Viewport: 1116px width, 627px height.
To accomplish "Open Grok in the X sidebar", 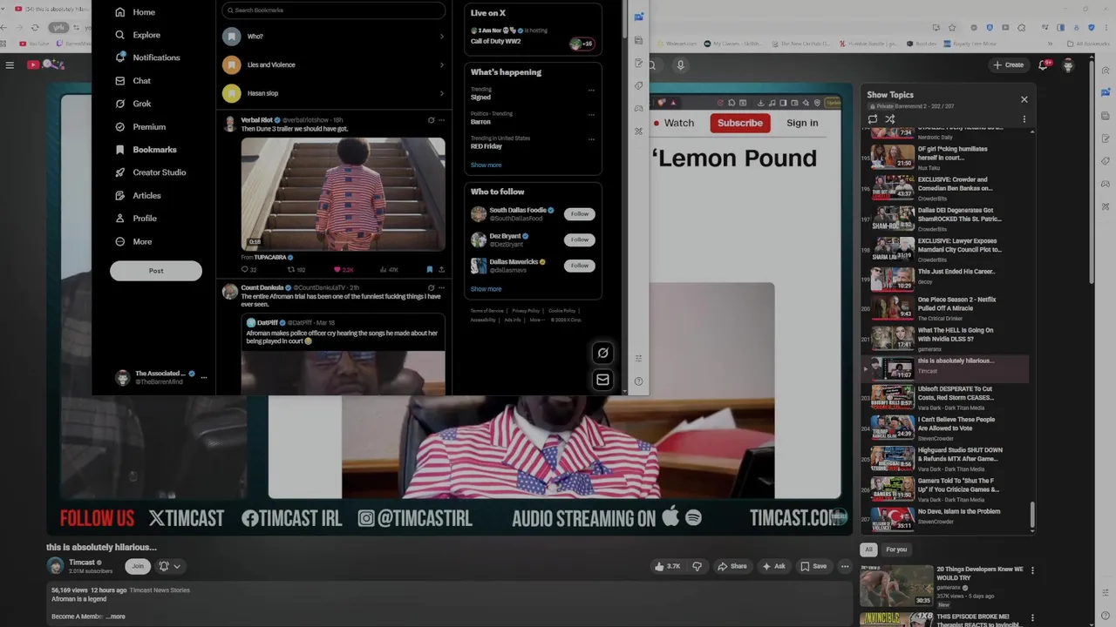I will 133,104.
